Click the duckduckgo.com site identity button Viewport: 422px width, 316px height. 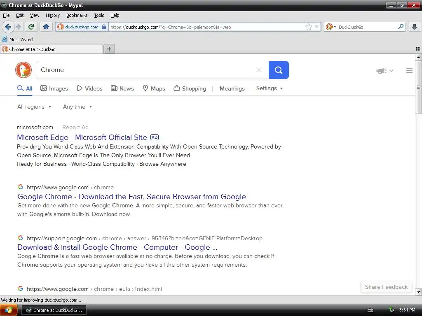point(82,27)
